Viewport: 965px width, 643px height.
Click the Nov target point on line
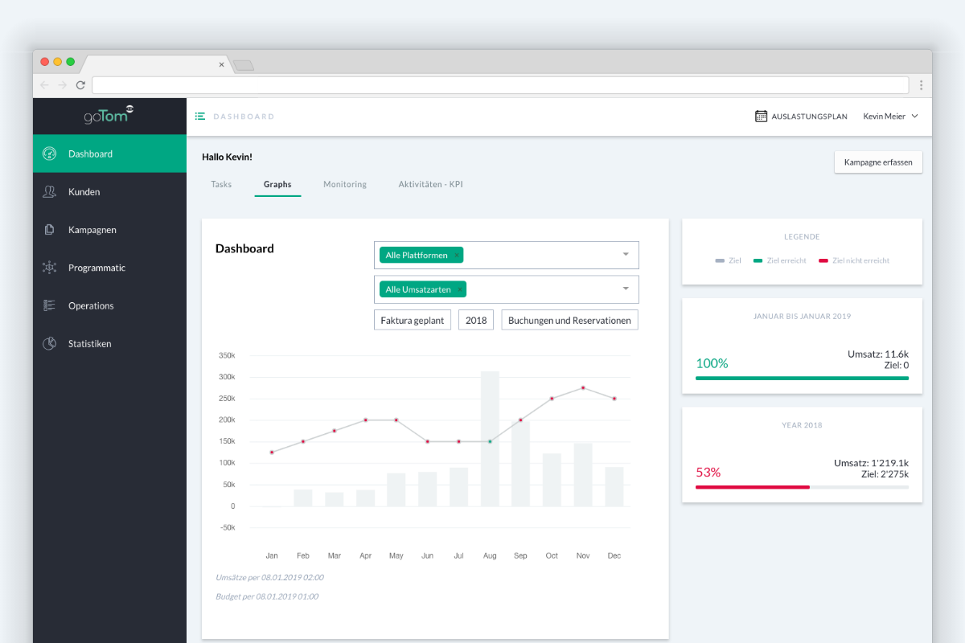pos(583,387)
